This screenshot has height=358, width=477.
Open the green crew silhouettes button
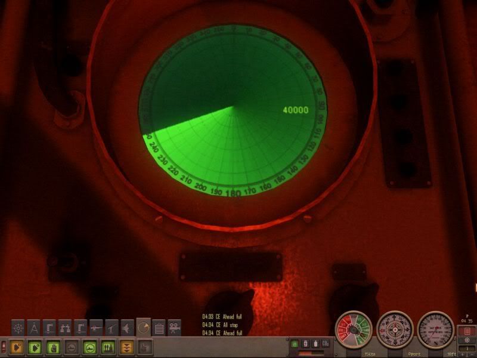[x=108, y=347]
